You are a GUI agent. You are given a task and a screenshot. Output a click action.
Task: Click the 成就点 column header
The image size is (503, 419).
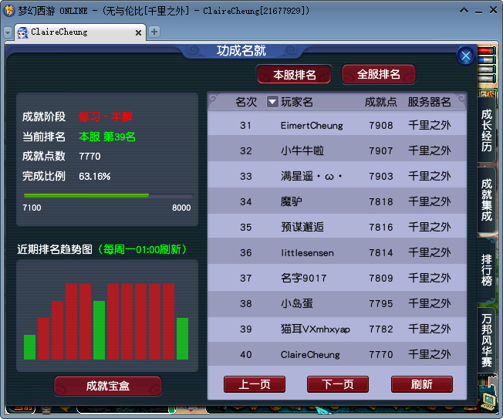380,102
